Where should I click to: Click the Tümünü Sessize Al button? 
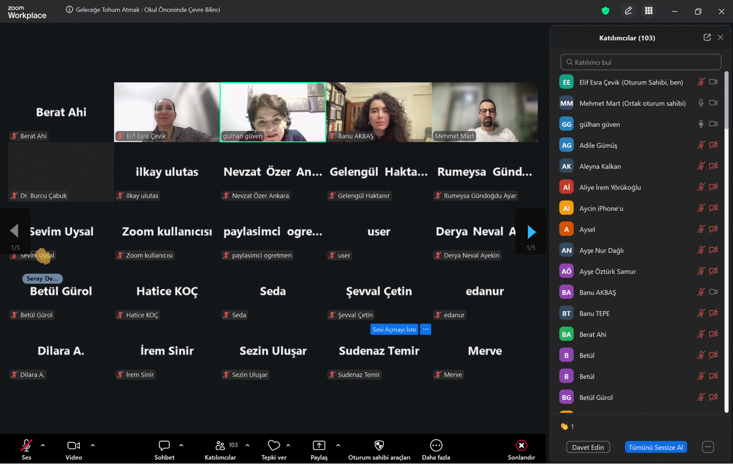click(x=656, y=447)
